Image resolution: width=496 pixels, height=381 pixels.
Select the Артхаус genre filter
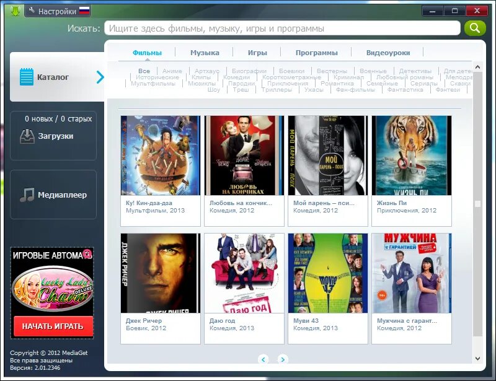[207, 71]
